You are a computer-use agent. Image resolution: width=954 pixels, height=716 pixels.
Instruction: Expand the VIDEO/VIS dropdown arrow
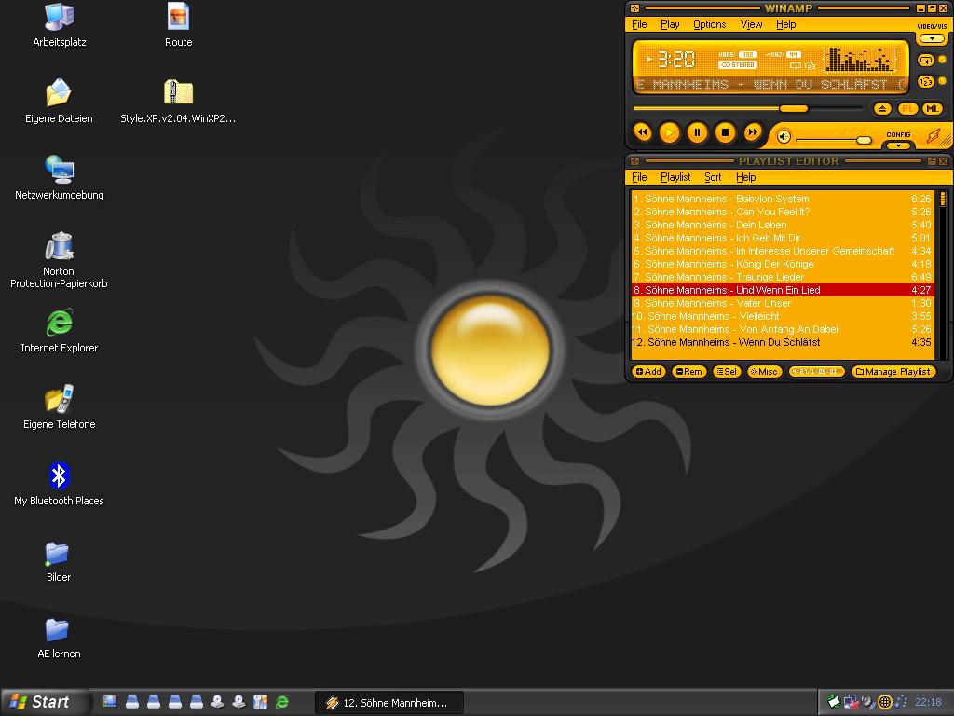(x=932, y=39)
